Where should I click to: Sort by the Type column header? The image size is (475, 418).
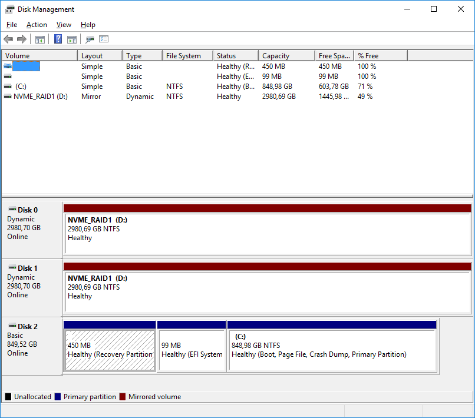tap(143, 56)
